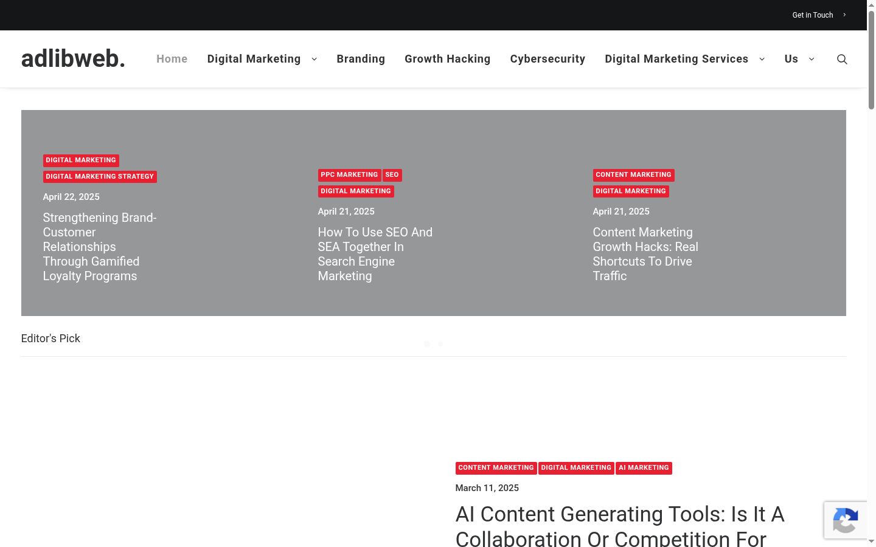The image size is (876, 547).
Task: Expand the Digital Marketing Services chevron
Action: pos(762,59)
